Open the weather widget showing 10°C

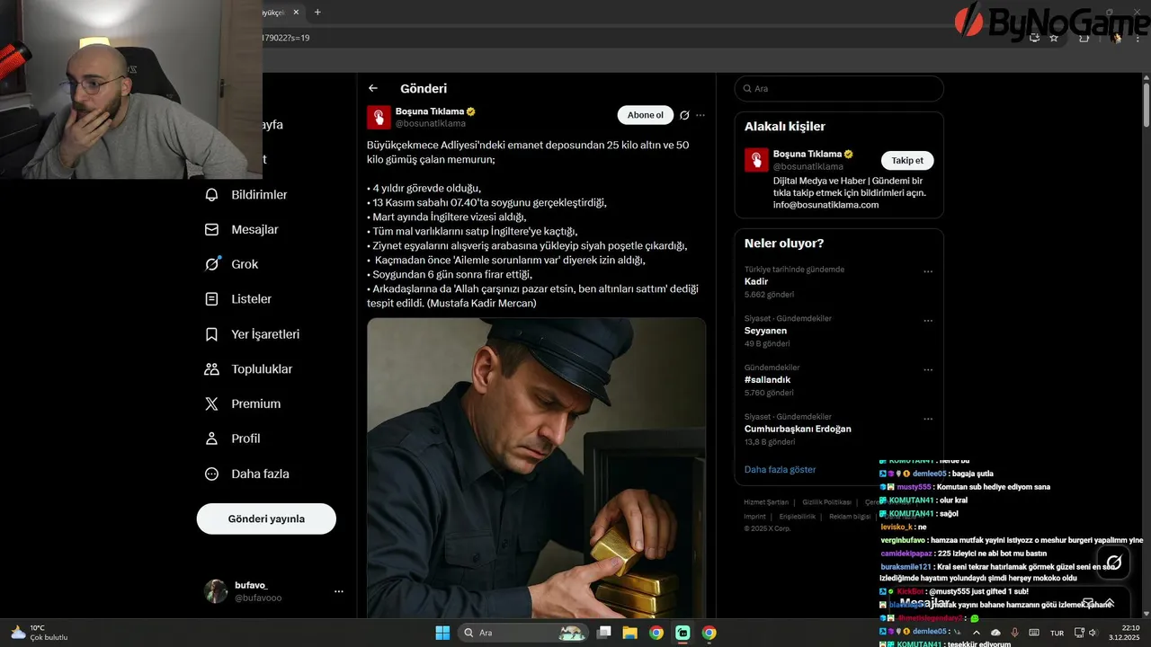pos(39,633)
